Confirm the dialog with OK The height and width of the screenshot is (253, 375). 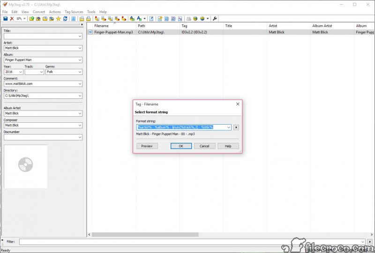click(181, 146)
